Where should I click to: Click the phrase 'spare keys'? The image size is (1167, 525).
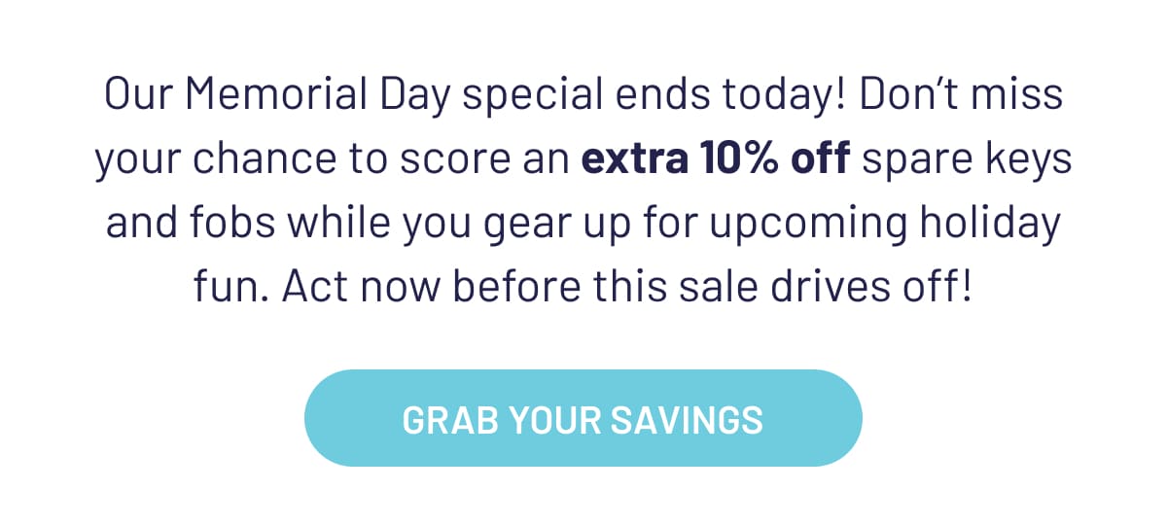[966, 160]
